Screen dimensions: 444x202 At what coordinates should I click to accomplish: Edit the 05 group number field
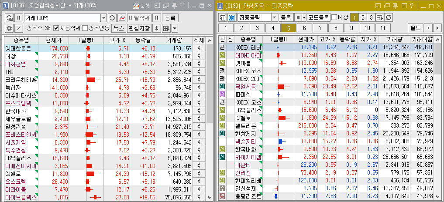pyautogui.click(x=232, y=17)
